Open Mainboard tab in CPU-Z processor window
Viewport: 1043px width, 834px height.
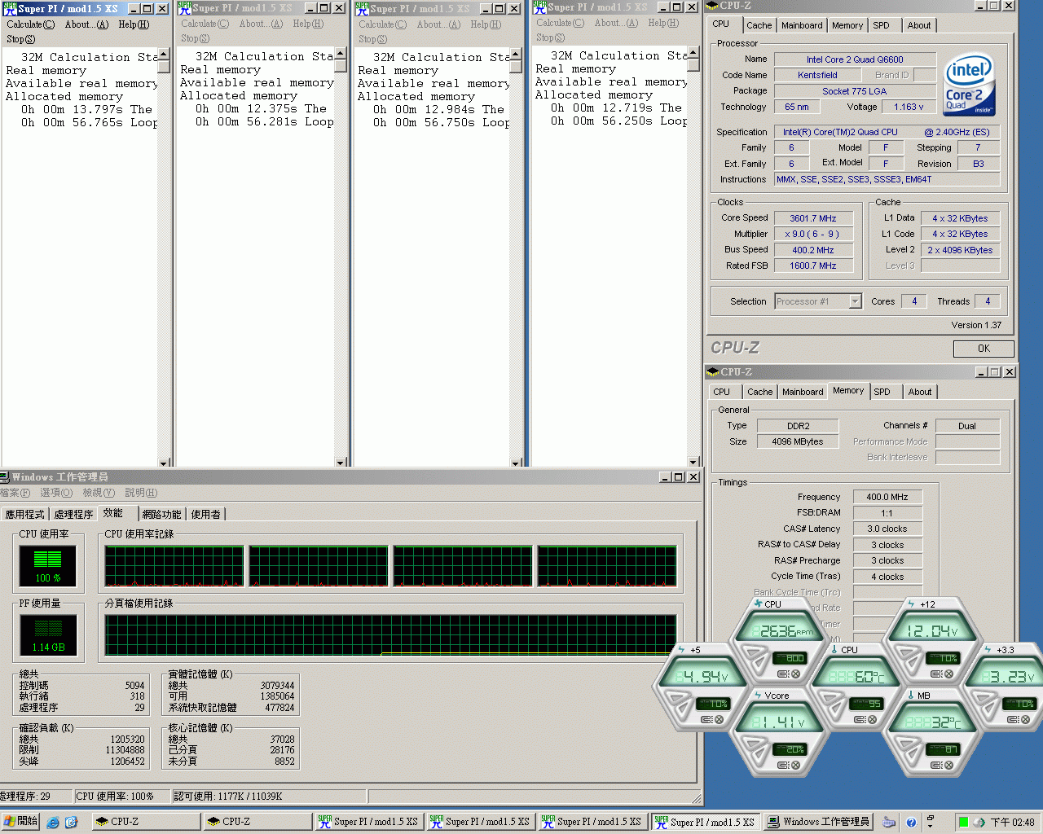(x=802, y=25)
